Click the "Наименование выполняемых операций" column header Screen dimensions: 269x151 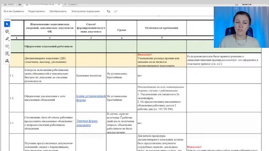pyautogui.click(x=50, y=28)
